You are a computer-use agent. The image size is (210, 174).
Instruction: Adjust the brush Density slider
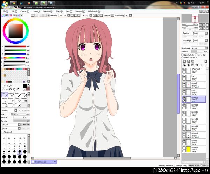pyautogui.click(x=22, y=121)
